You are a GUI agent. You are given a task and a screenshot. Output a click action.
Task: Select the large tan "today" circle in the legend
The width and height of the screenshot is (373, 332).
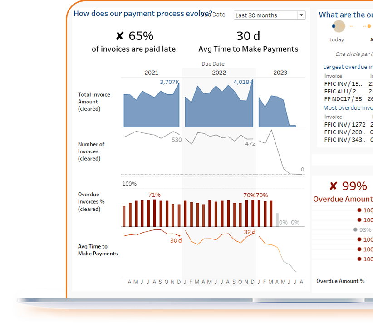(338, 26)
